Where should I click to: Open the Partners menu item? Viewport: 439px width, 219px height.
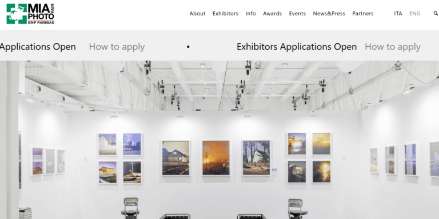tap(363, 14)
